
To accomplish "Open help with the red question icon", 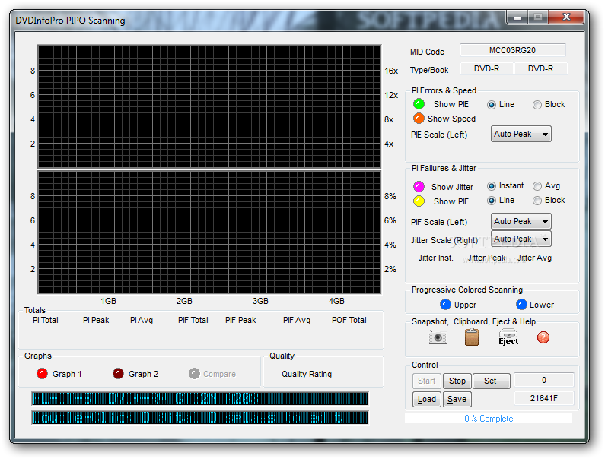I will [x=543, y=337].
